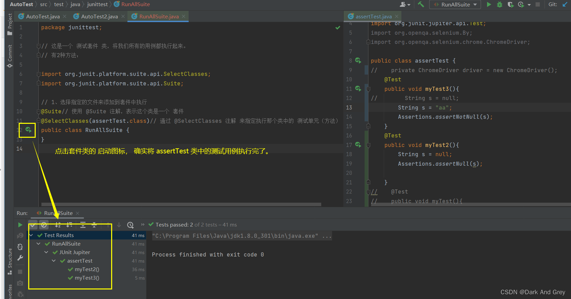Collapse the assertTest node in test results
The height and width of the screenshot is (299, 571).
pos(54,261)
